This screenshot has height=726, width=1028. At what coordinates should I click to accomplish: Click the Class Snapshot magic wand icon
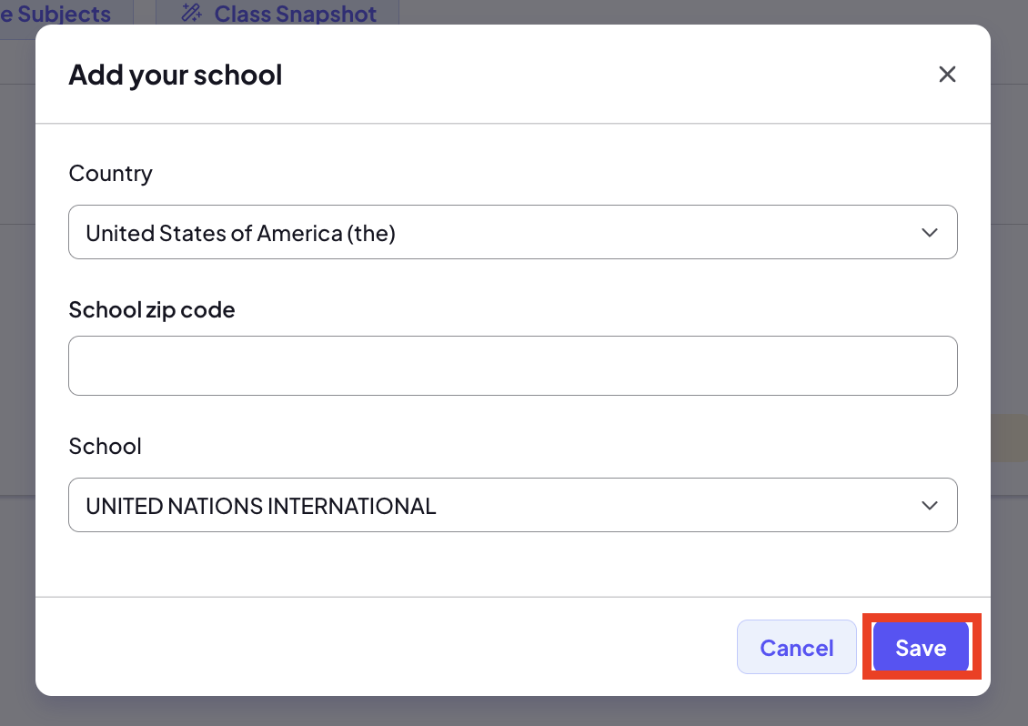coord(191,13)
